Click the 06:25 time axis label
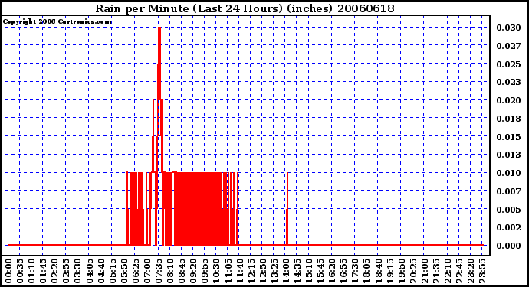The width and height of the screenshot is (529, 287). point(135,271)
